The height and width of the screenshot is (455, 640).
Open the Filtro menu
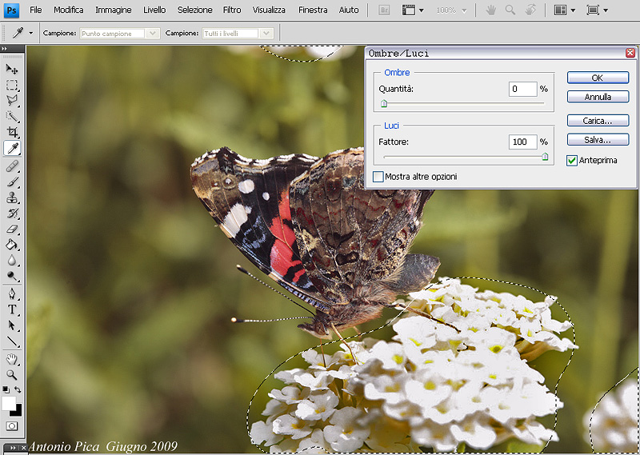click(232, 10)
